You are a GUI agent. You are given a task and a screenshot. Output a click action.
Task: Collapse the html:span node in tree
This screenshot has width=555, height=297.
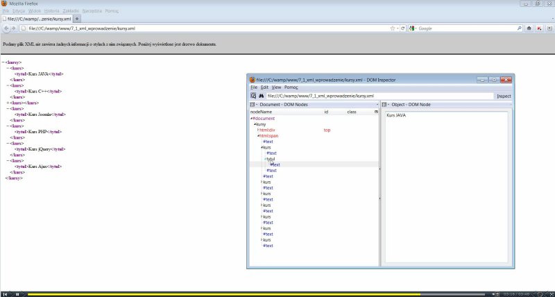258,136
